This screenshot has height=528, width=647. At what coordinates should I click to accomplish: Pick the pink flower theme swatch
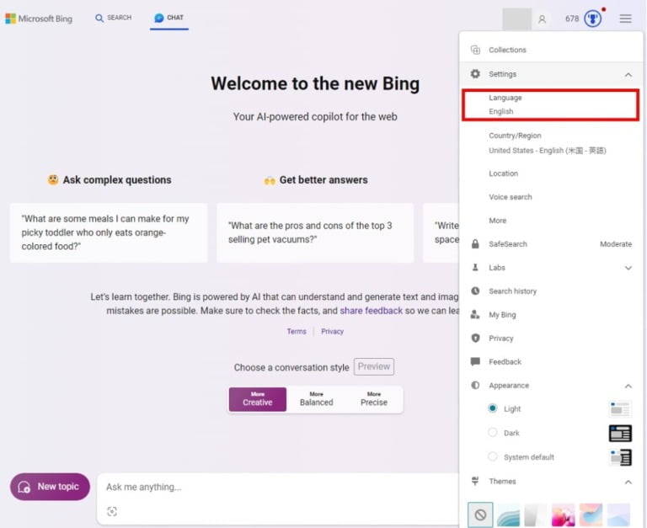point(563,515)
